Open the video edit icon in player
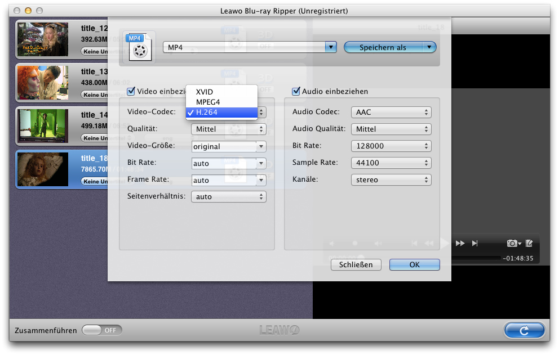 click(529, 243)
